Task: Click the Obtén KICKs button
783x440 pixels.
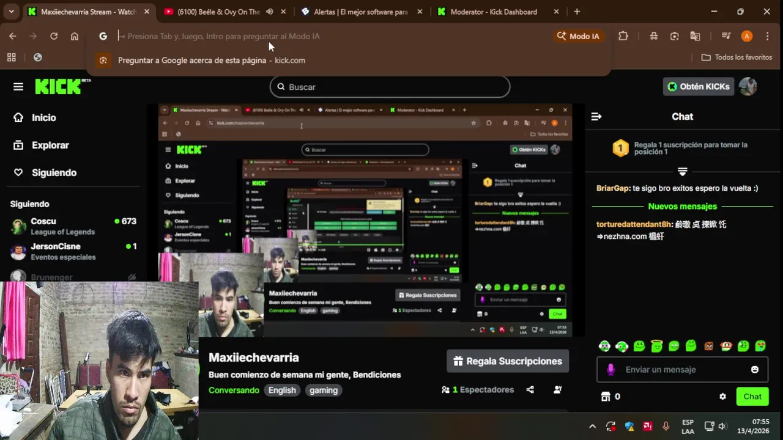Action: 698,87
